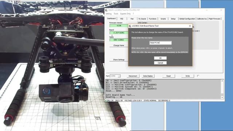Image resolution: width=233 pixels, height=131 pixels.
Task: Switch to the Functions tab
Action: 153,19
